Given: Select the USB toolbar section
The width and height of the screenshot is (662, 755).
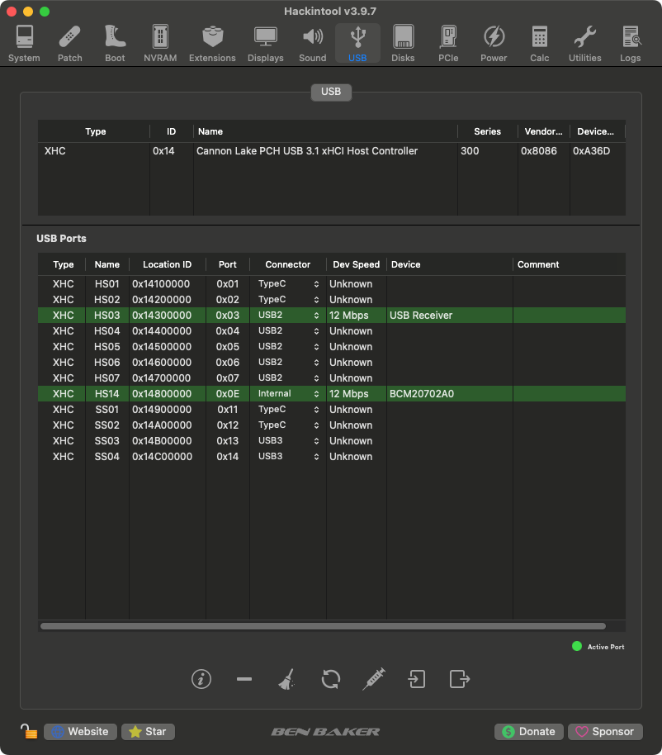Looking at the screenshot, I should [x=357, y=44].
